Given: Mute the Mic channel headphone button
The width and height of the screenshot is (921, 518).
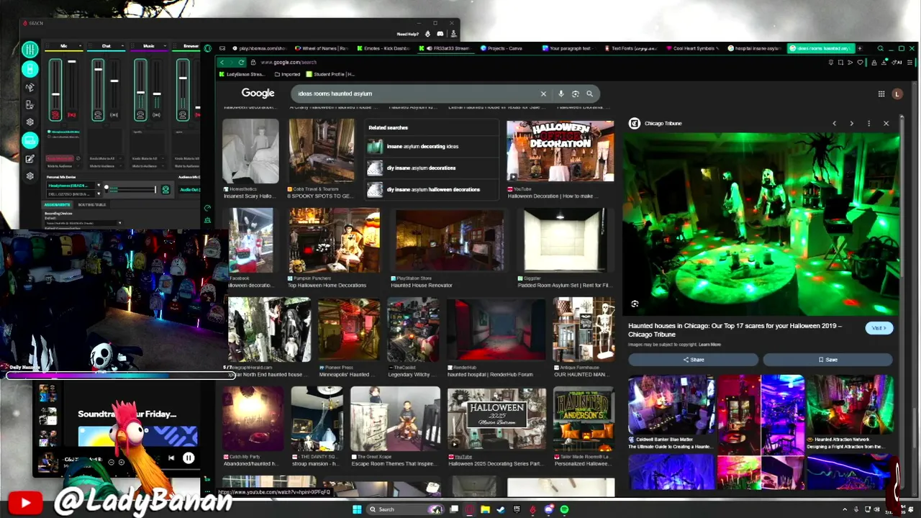Looking at the screenshot, I should click(55, 114).
